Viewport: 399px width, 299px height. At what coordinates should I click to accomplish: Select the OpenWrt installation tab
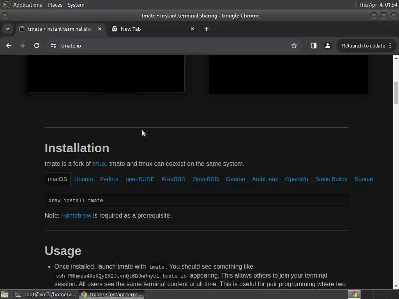tap(297, 179)
